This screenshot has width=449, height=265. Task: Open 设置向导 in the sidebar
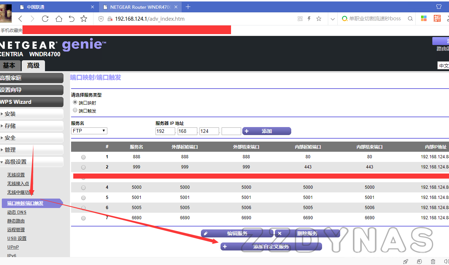(32, 90)
